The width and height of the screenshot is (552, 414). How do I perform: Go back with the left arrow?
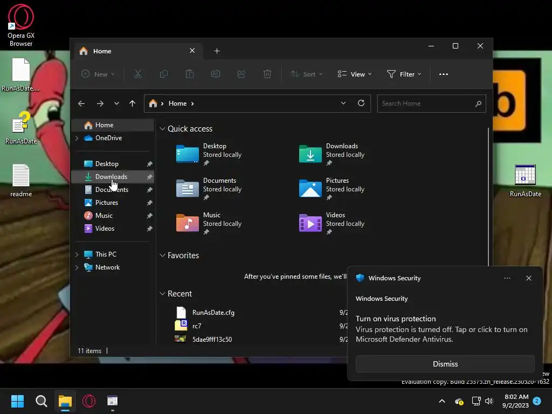[x=81, y=103]
